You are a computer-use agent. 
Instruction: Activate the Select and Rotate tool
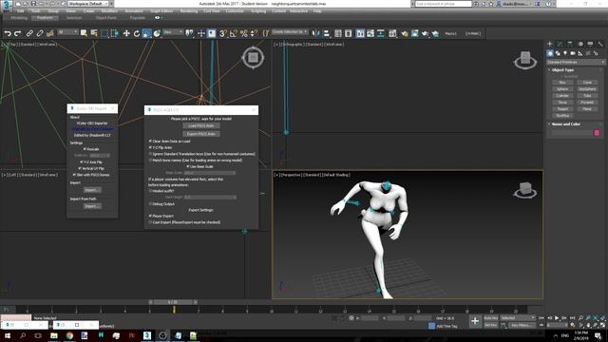(x=137, y=34)
